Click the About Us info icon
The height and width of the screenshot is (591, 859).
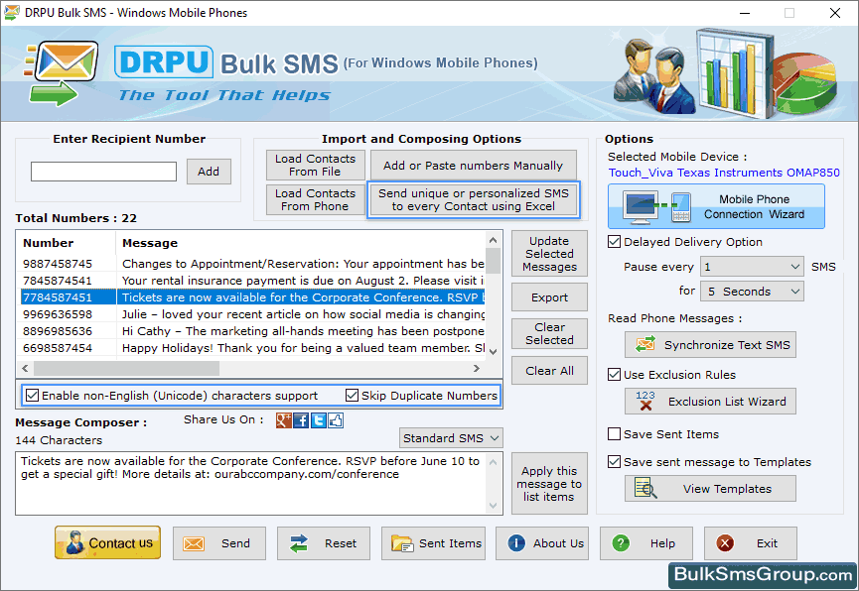click(x=516, y=542)
